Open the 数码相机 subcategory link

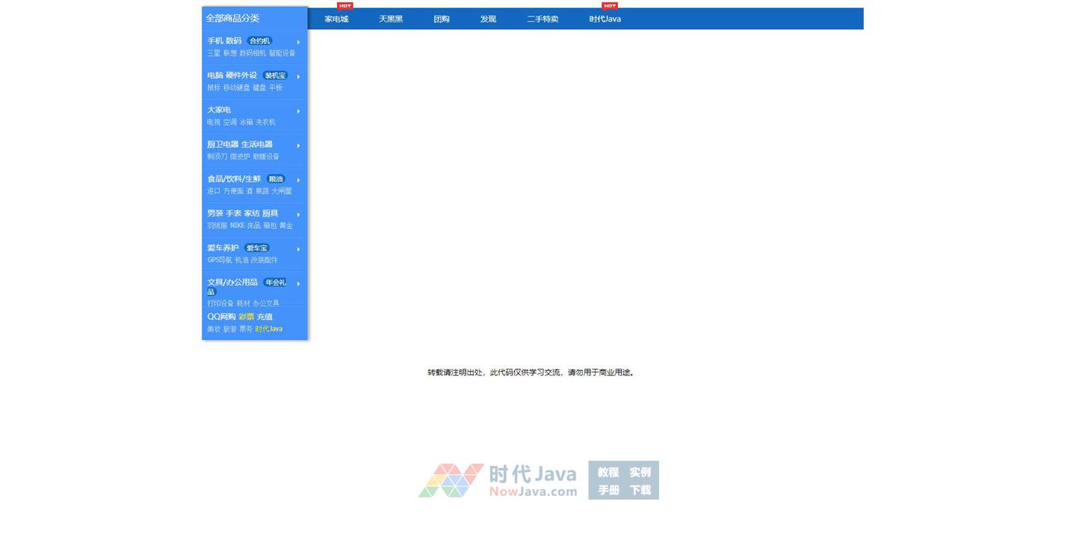coord(253,53)
